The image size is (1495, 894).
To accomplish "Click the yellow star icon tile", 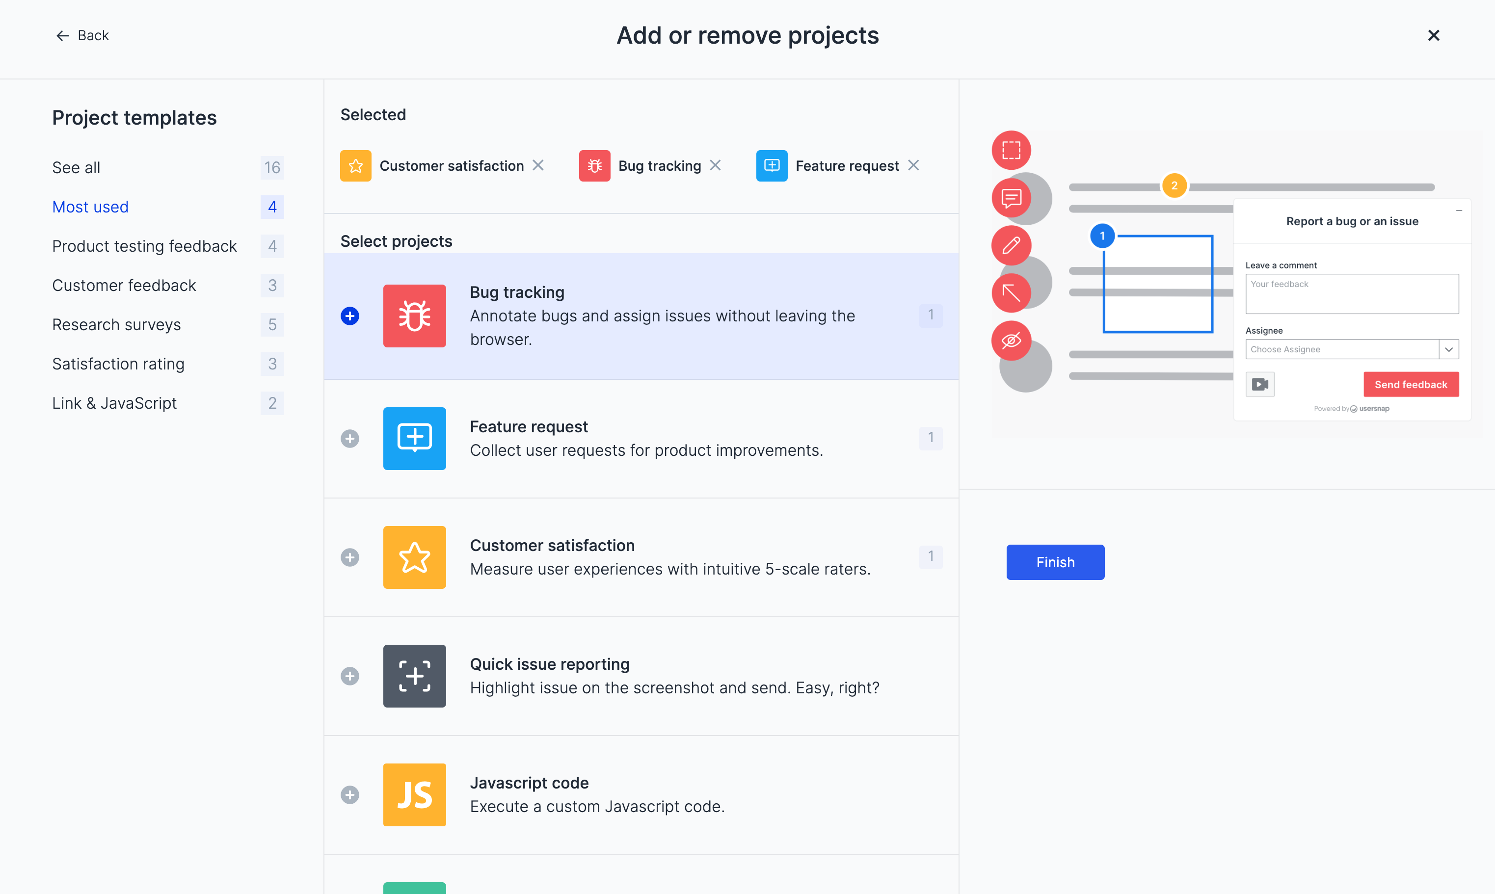I will click(415, 556).
